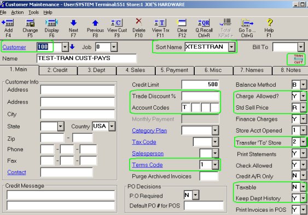Switch to the 2. Credit tab
The image size is (308, 215).
pyautogui.click(x=57, y=70)
